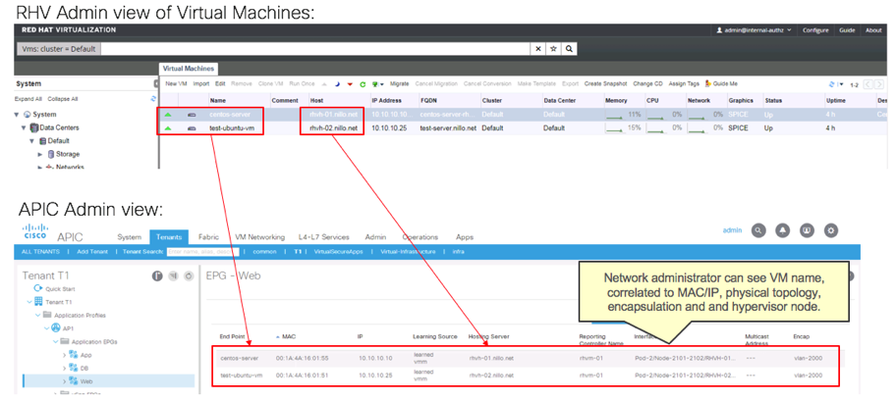Open APIC notifications bell icon
The width and height of the screenshot is (896, 401).
(783, 230)
